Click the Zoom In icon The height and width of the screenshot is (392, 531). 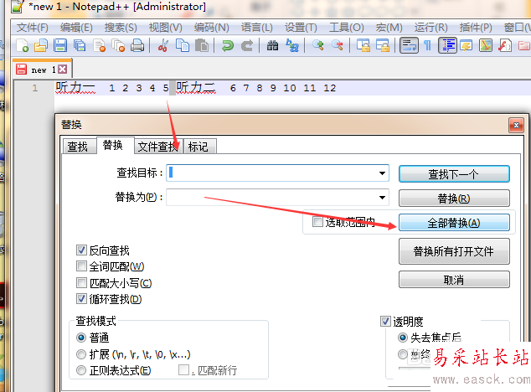pyautogui.click(x=318, y=45)
